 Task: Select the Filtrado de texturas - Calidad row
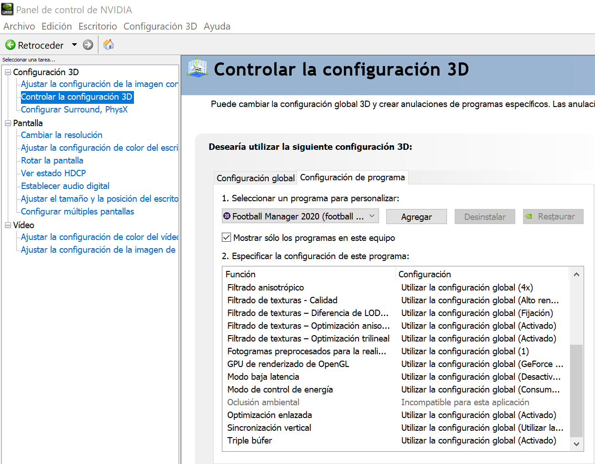pyautogui.click(x=395, y=300)
